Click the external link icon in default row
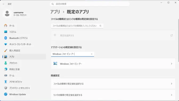The width and height of the screenshot is (179, 101). pos(172,35)
